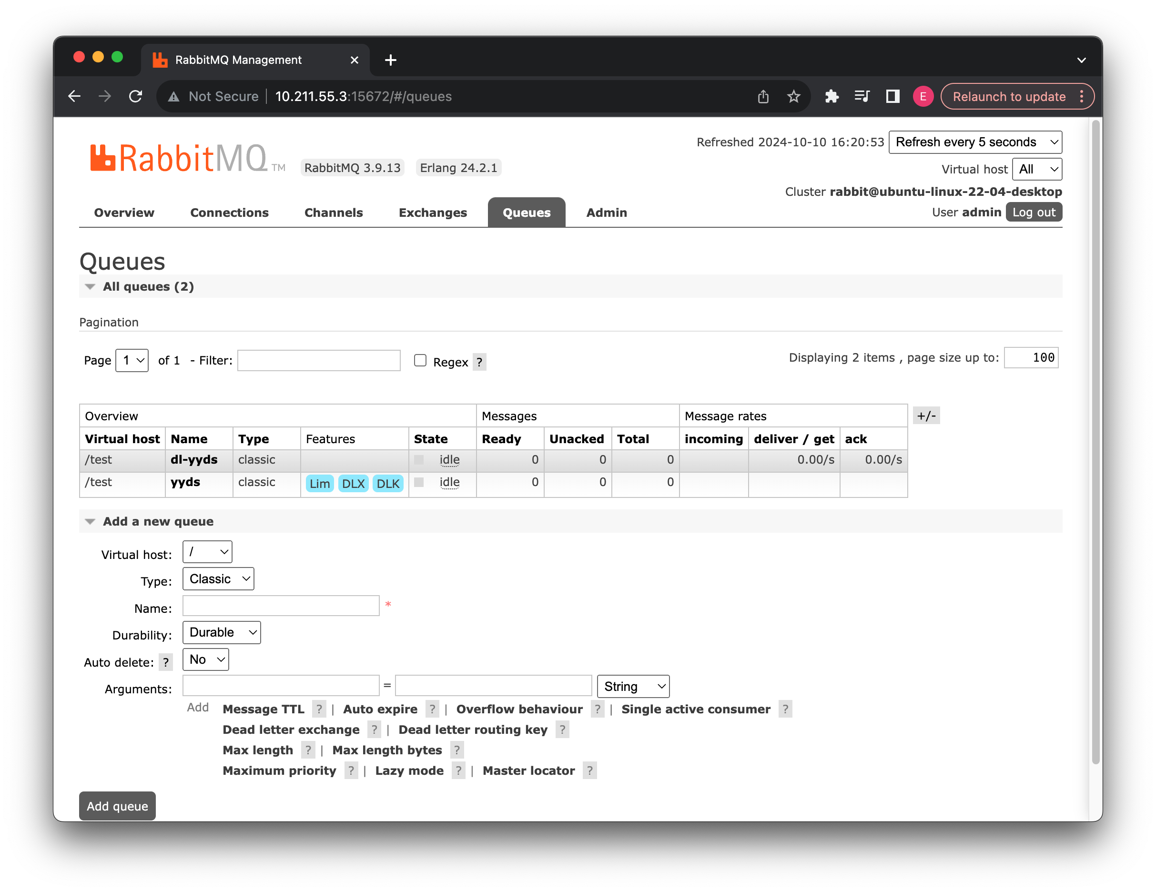This screenshot has height=892, width=1156.
Task: Open the browser side panel icon
Action: [x=892, y=96]
